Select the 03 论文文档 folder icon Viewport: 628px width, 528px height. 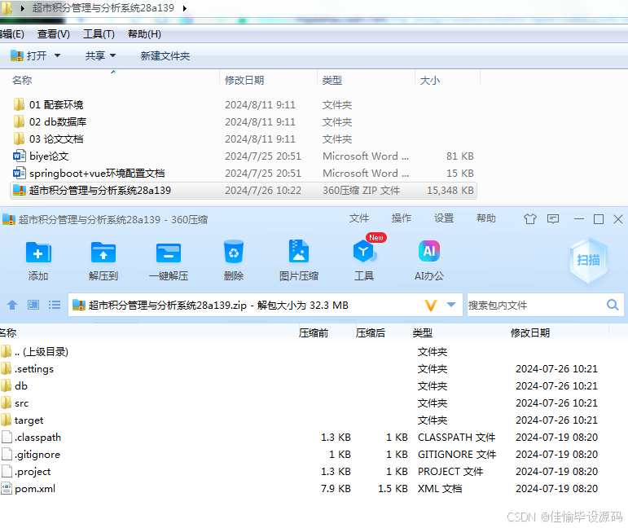click(x=19, y=139)
